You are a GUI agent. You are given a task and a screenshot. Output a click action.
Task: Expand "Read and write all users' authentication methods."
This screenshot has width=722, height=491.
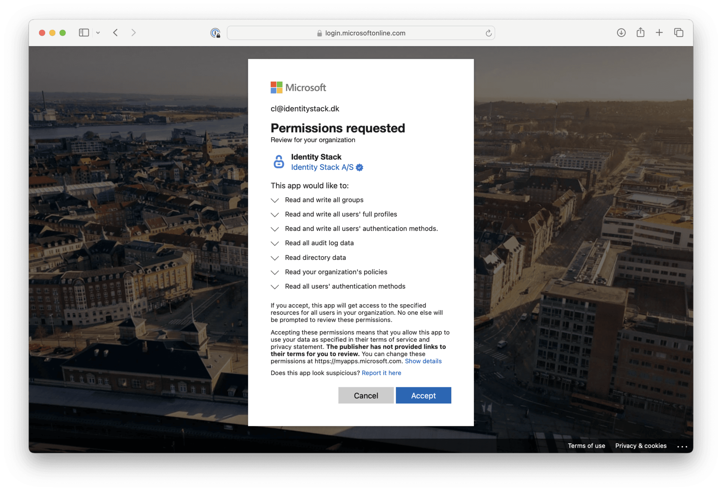click(275, 229)
